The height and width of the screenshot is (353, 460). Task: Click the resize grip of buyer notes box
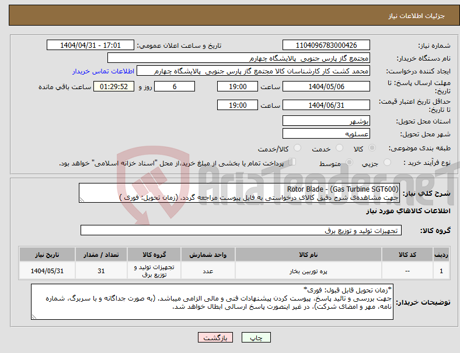tap(34, 317)
